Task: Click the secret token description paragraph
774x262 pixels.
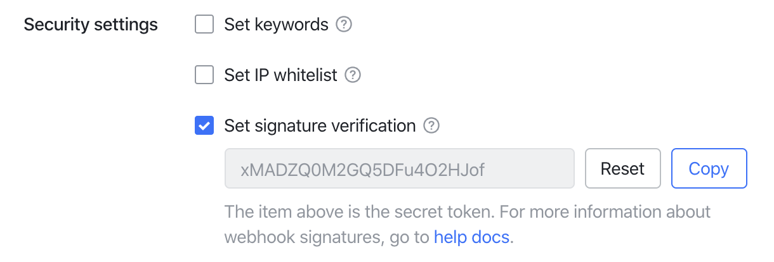Action: pos(468,224)
